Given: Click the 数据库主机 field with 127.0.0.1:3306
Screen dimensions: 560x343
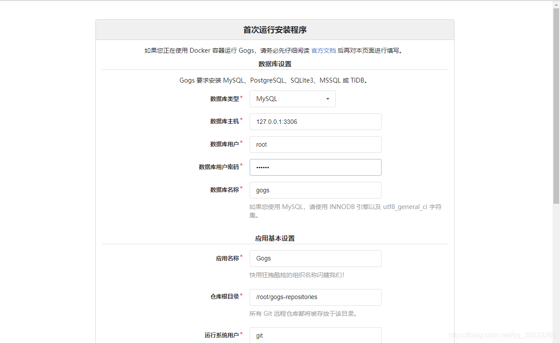Looking at the screenshot, I should (315, 122).
